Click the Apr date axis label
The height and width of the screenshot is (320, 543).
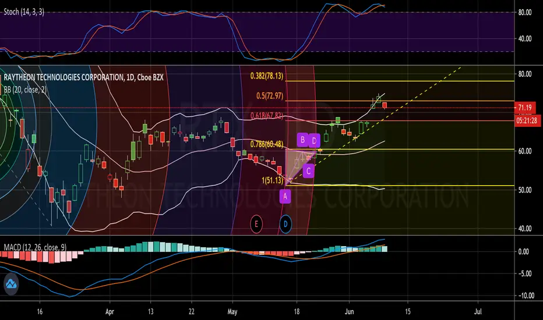(110, 312)
